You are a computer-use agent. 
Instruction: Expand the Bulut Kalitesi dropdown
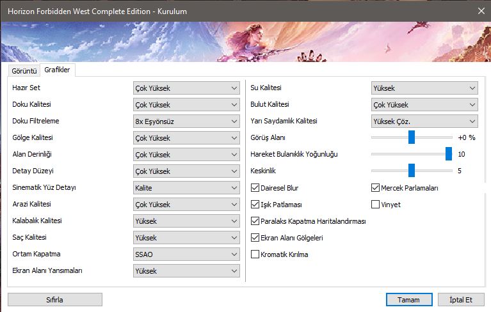click(424, 105)
